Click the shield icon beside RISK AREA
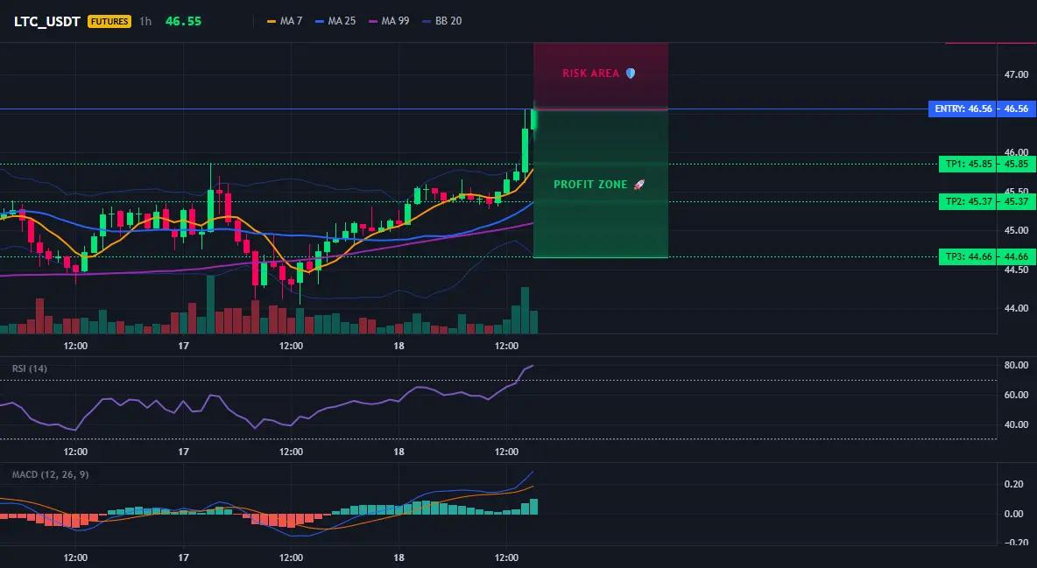Viewport: 1037px width, 568px height. (x=631, y=74)
